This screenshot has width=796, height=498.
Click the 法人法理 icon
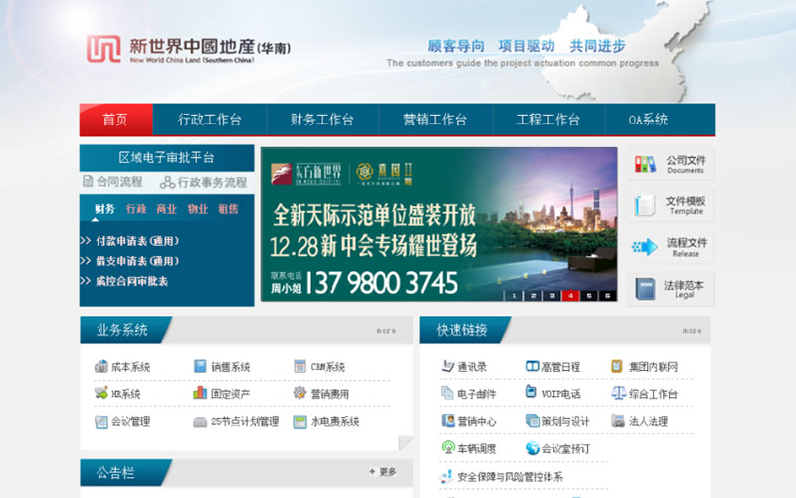pos(618,421)
